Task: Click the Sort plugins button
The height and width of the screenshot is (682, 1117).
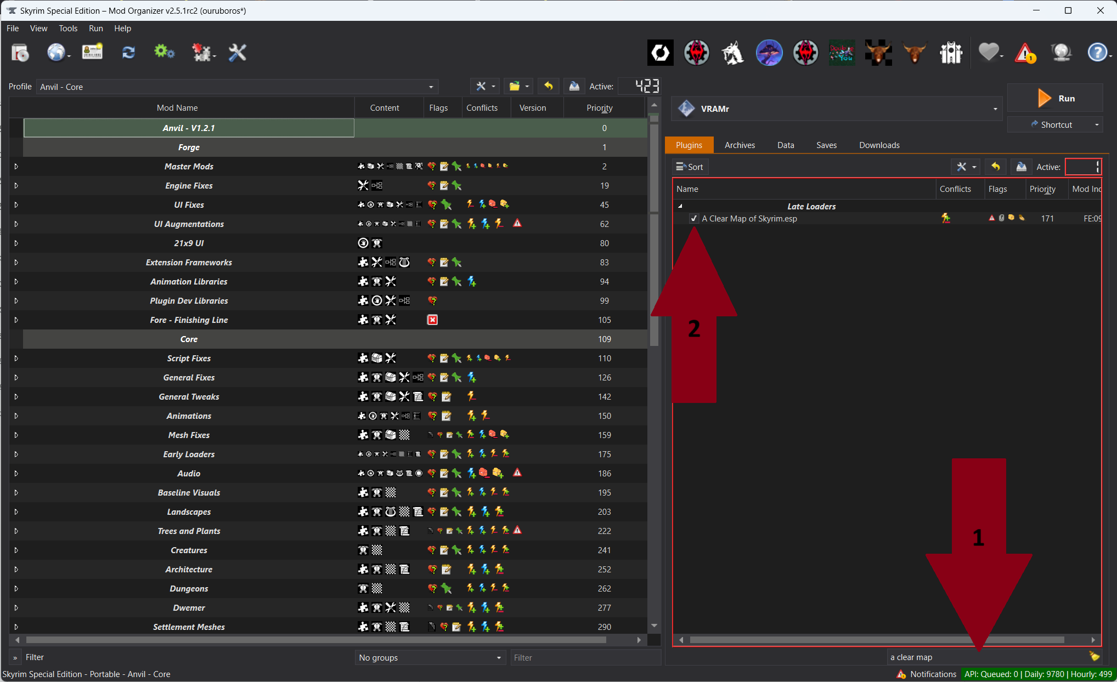Action: point(690,167)
